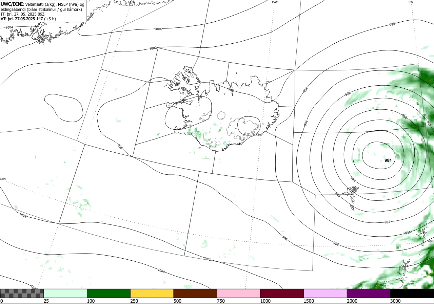Select the dark red 1000–1500 legend swatch

(x=282, y=293)
